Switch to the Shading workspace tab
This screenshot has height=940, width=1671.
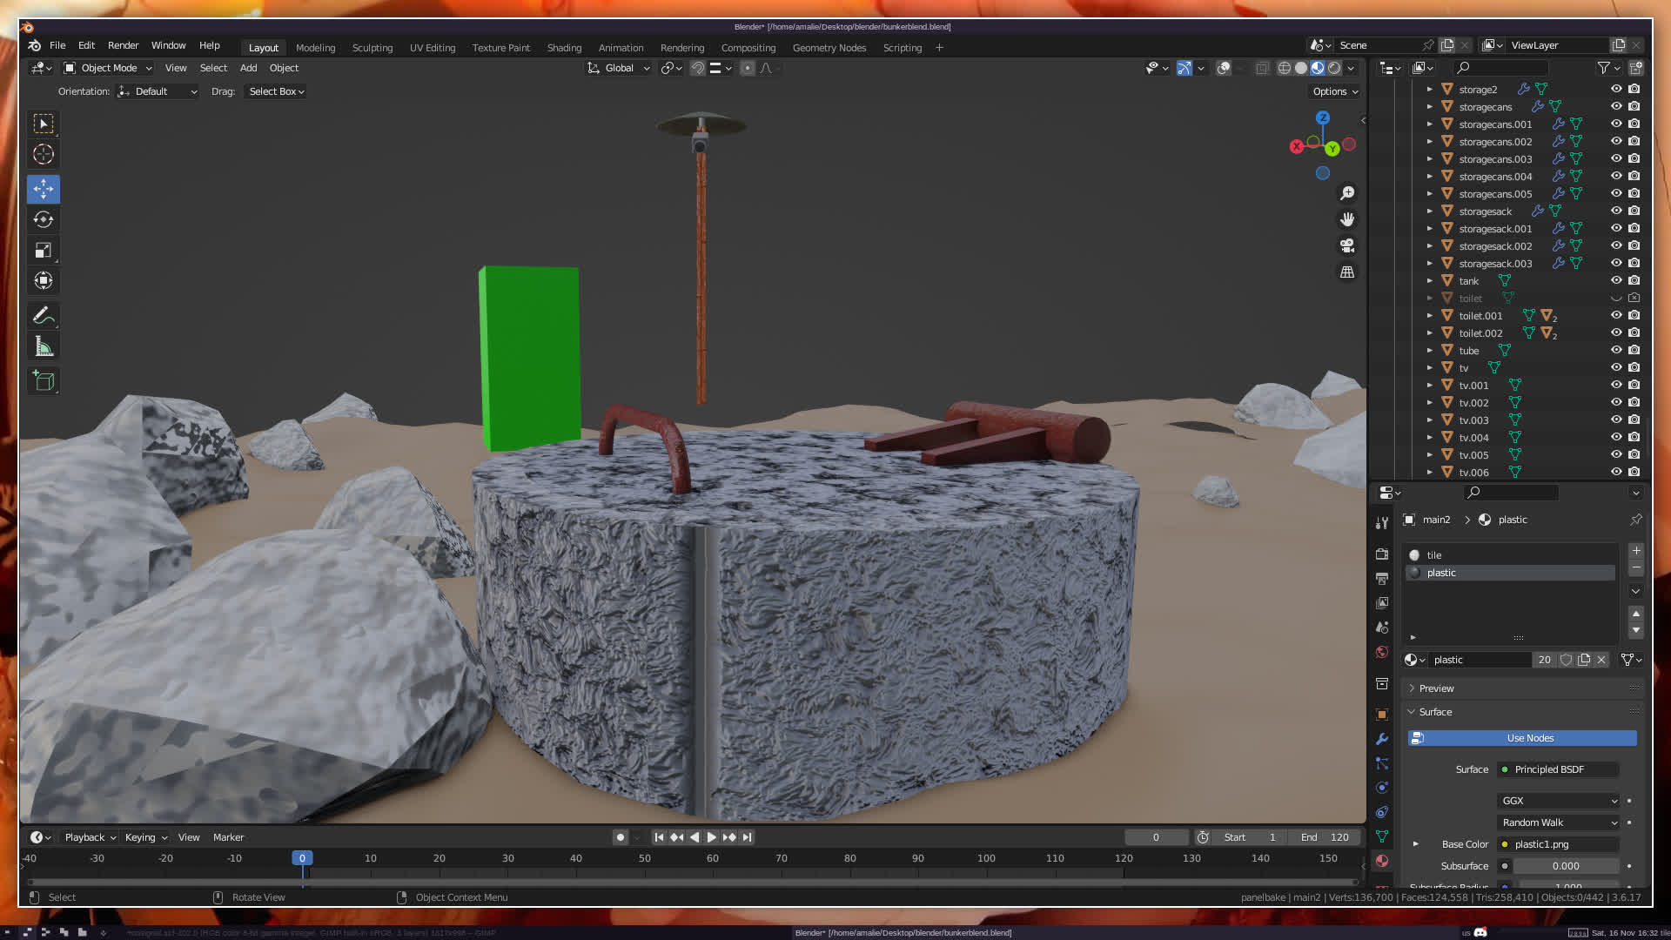click(564, 48)
